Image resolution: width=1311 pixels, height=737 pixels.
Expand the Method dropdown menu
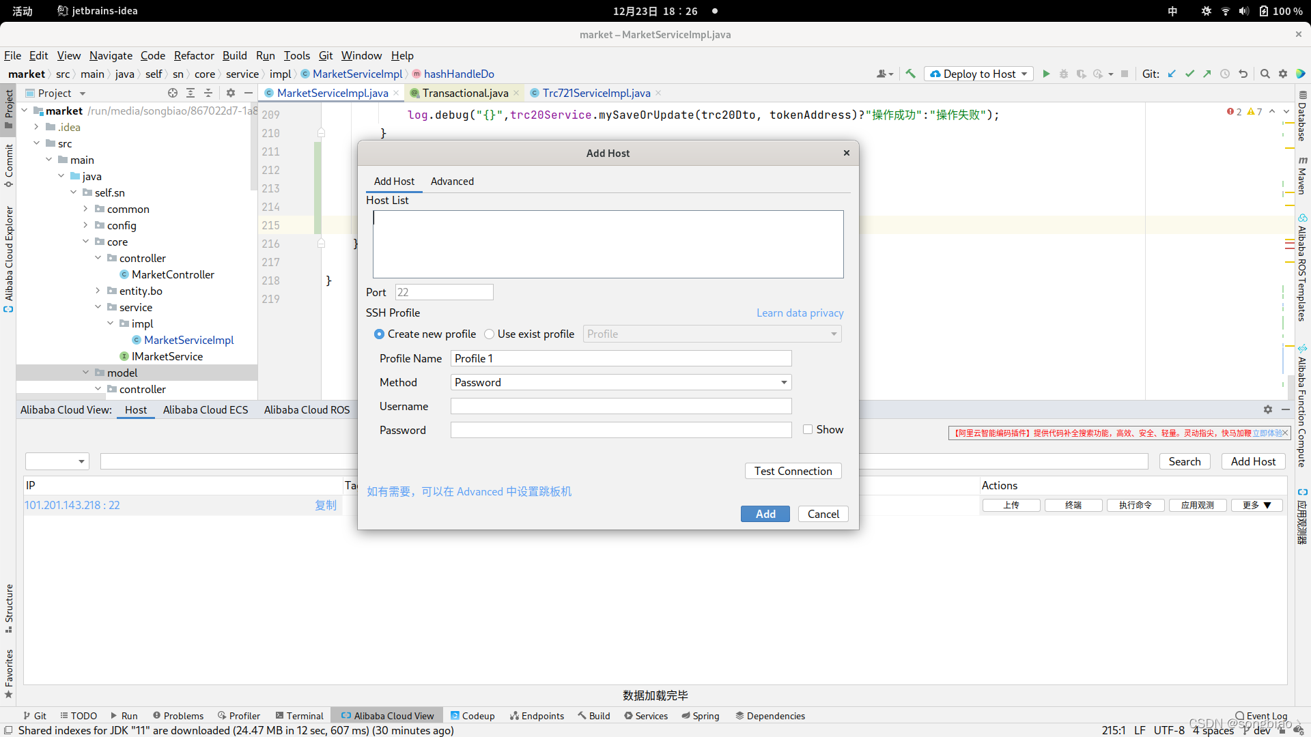[x=783, y=381]
